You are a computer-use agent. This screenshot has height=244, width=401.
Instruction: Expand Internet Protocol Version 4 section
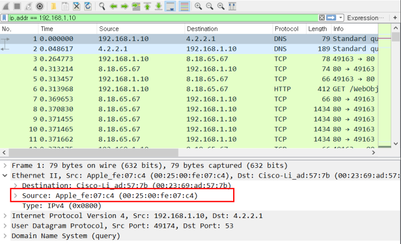pos(5,216)
